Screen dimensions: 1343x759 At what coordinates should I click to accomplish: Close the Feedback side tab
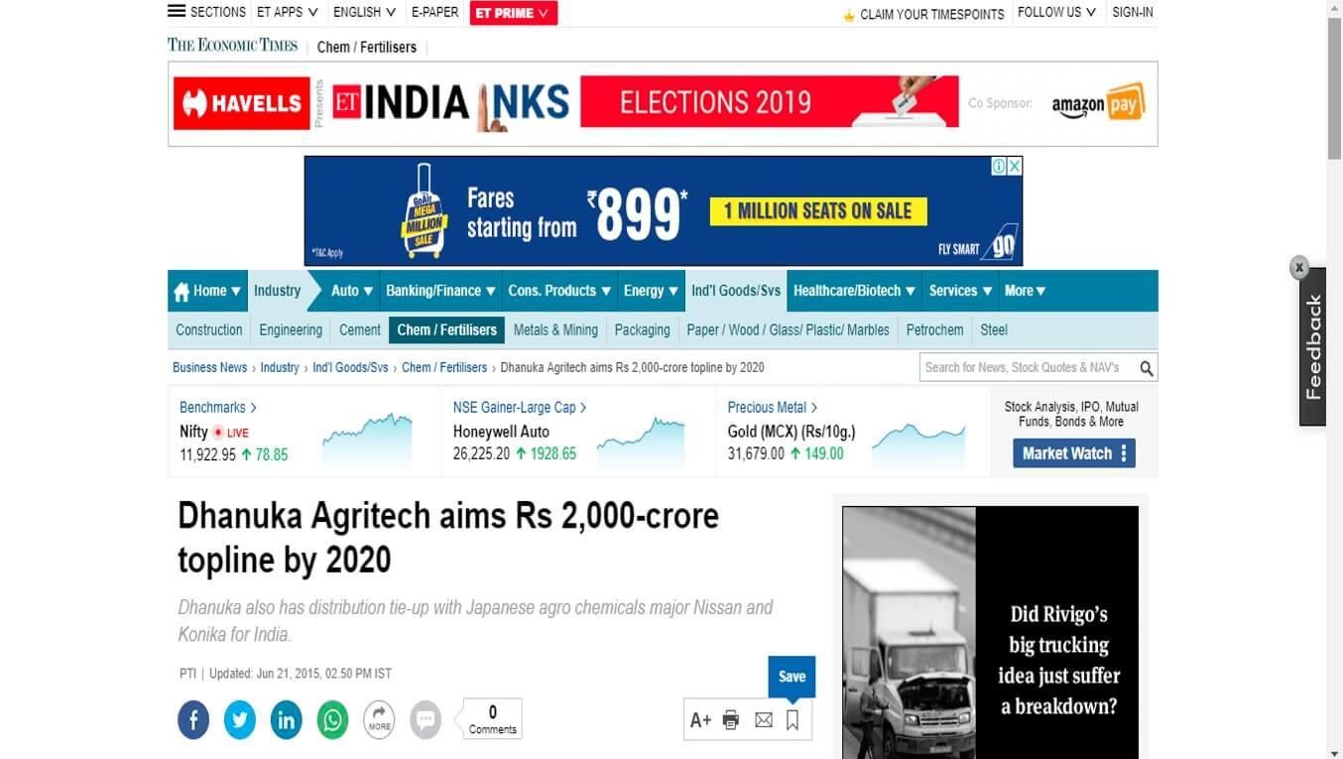1298,267
